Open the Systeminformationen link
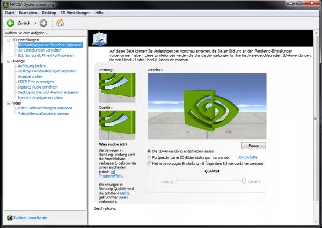 click(30, 217)
